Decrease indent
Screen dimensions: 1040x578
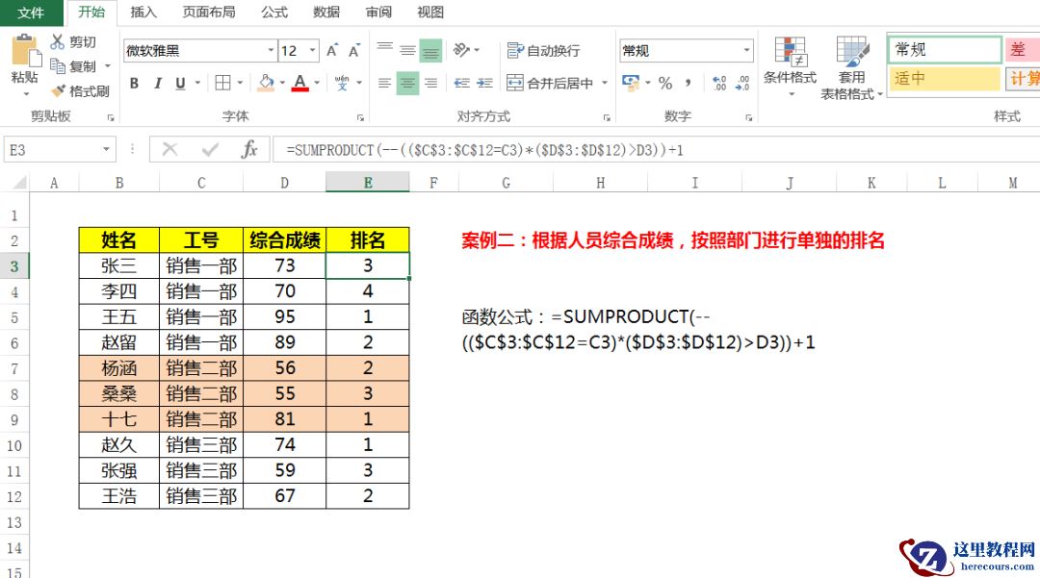click(x=461, y=83)
